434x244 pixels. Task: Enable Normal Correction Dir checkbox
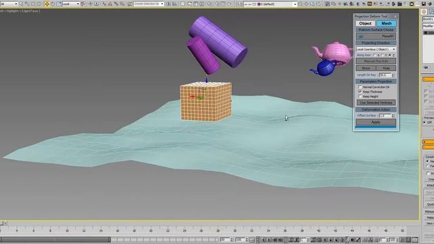(x=360, y=87)
